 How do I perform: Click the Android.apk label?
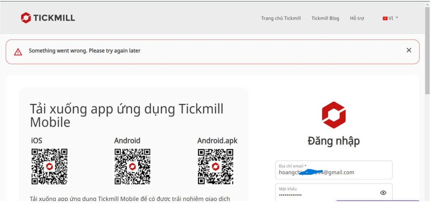pyautogui.click(x=218, y=140)
